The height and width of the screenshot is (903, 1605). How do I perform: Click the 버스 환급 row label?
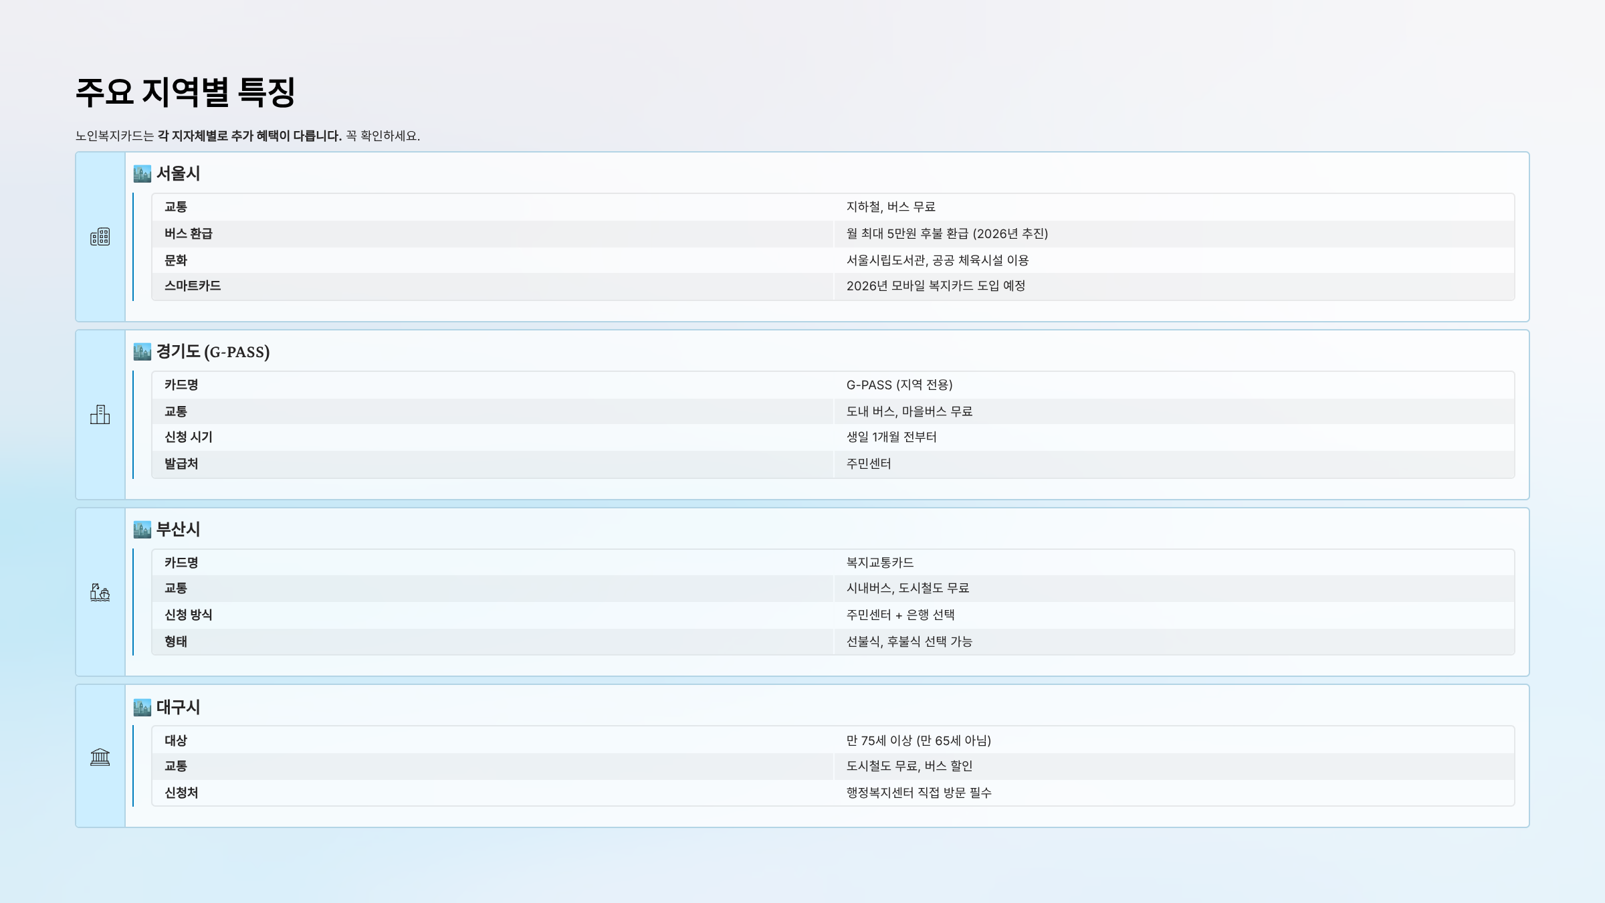pos(189,233)
